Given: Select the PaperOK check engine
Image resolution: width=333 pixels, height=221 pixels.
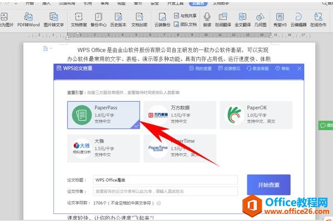Looking at the screenshot, I should 256,115.
